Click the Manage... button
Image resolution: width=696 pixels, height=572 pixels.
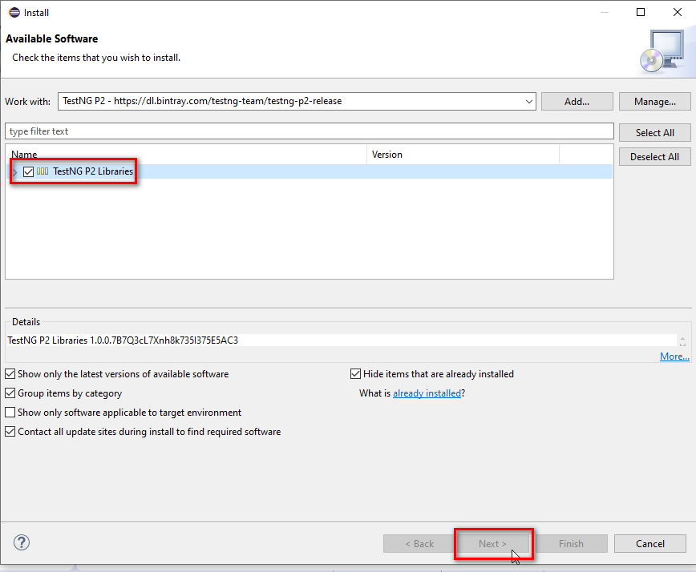(655, 102)
